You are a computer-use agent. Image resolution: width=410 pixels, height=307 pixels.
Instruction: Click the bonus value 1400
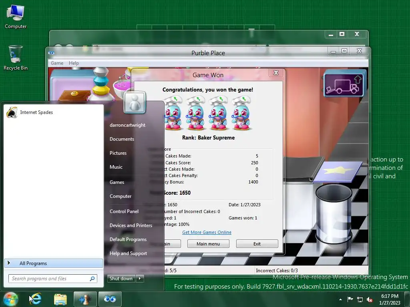(x=253, y=182)
